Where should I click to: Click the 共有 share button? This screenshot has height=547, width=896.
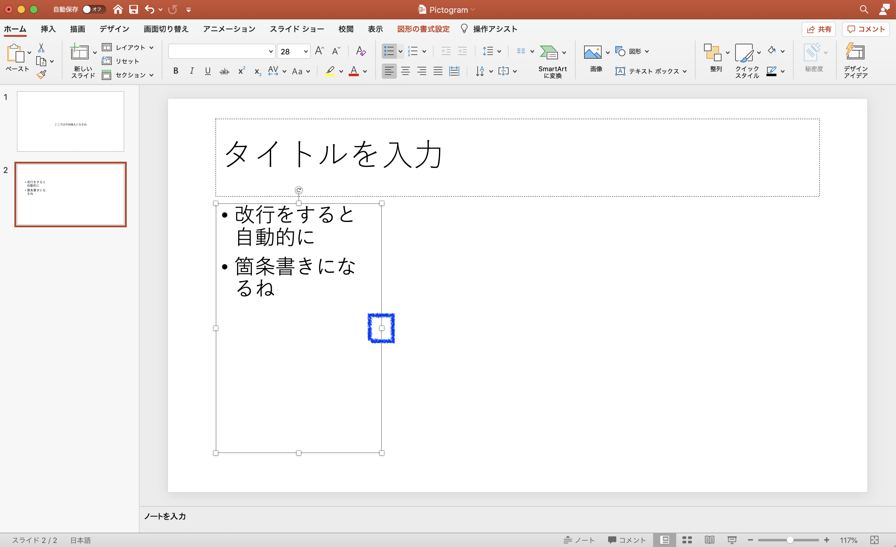point(819,29)
